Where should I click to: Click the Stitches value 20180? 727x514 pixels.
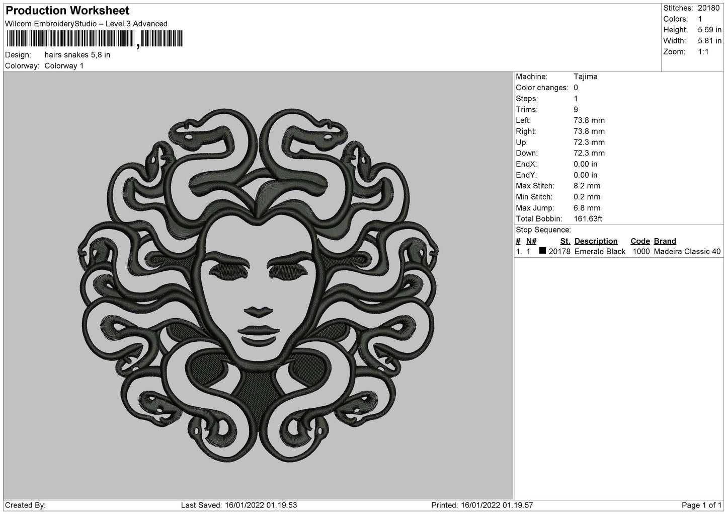[x=708, y=8]
